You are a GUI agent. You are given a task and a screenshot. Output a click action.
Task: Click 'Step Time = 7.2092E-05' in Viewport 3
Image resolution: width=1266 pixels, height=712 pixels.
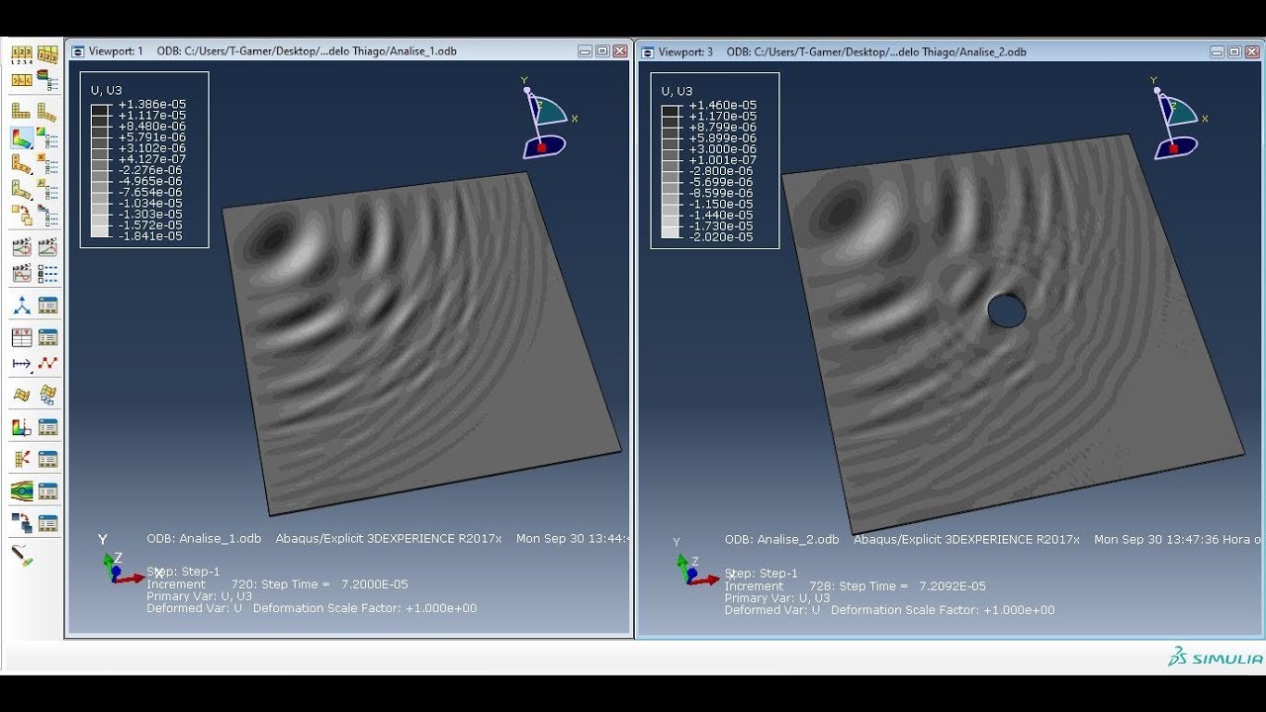click(912, 586)
